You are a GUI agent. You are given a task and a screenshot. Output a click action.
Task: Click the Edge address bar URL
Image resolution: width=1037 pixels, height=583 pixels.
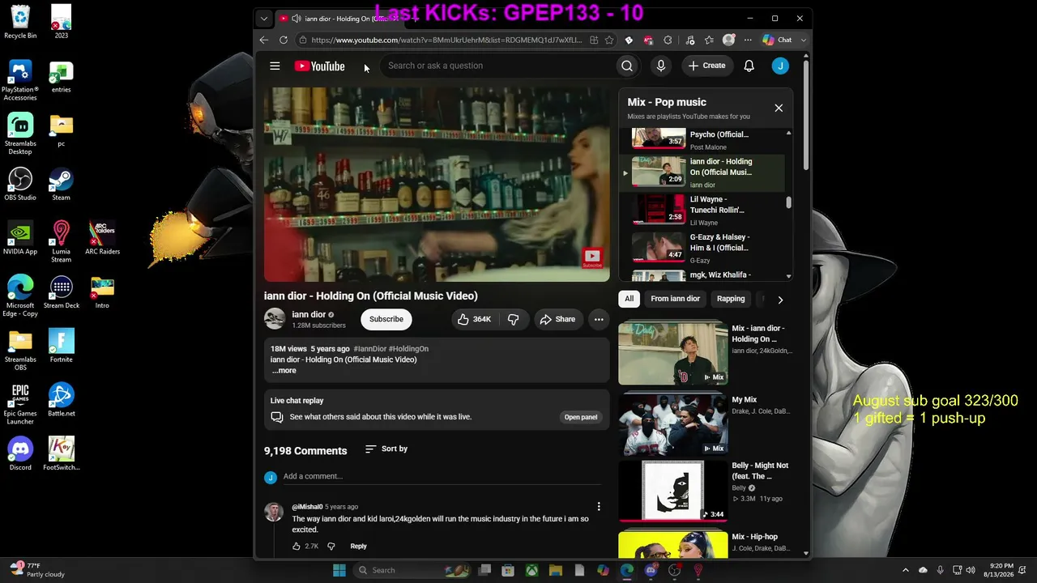(446, 40)
